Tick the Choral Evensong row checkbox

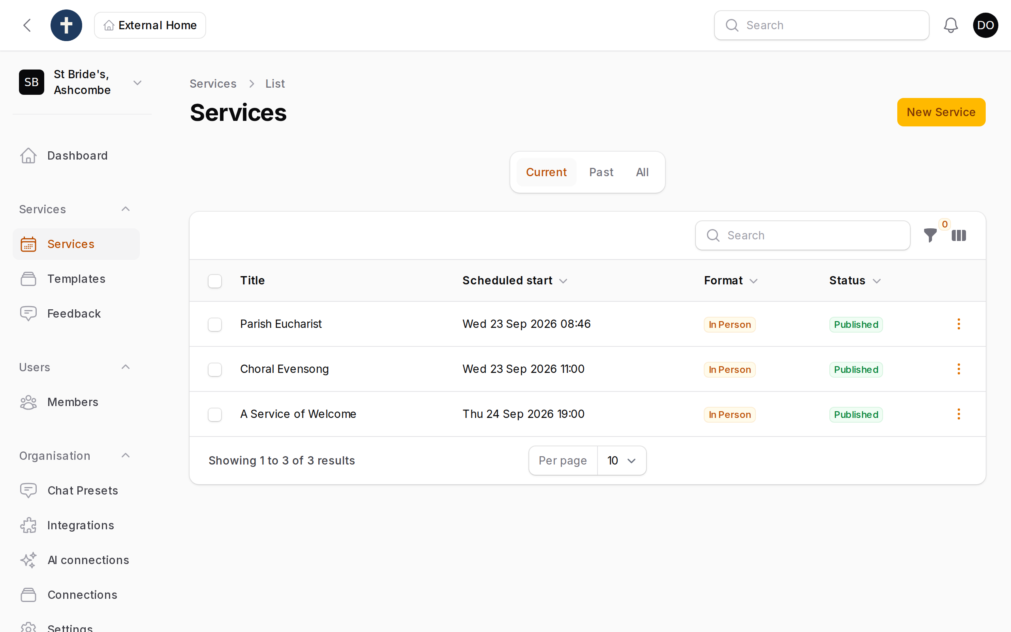point(215,369)
